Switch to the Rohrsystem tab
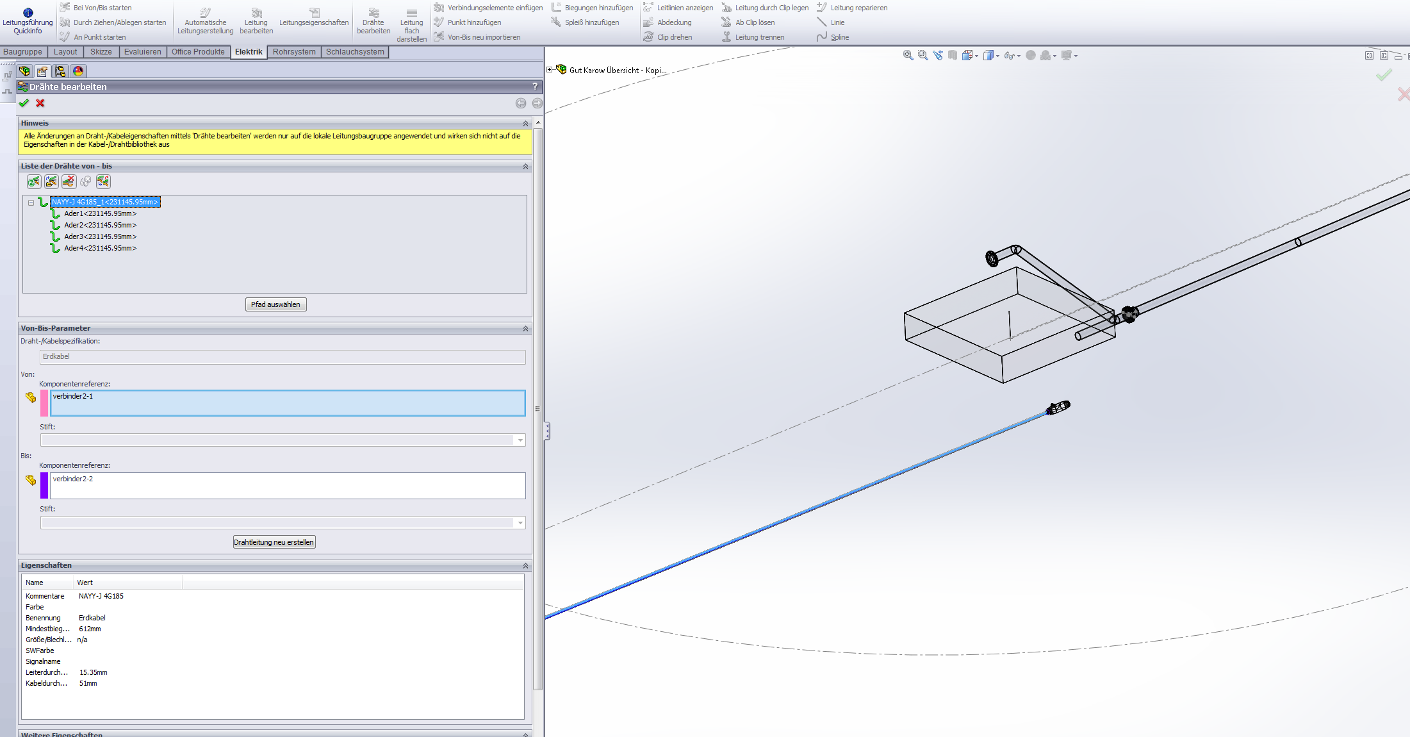This screenshot has height=737, width=1410. click(294, 52)
